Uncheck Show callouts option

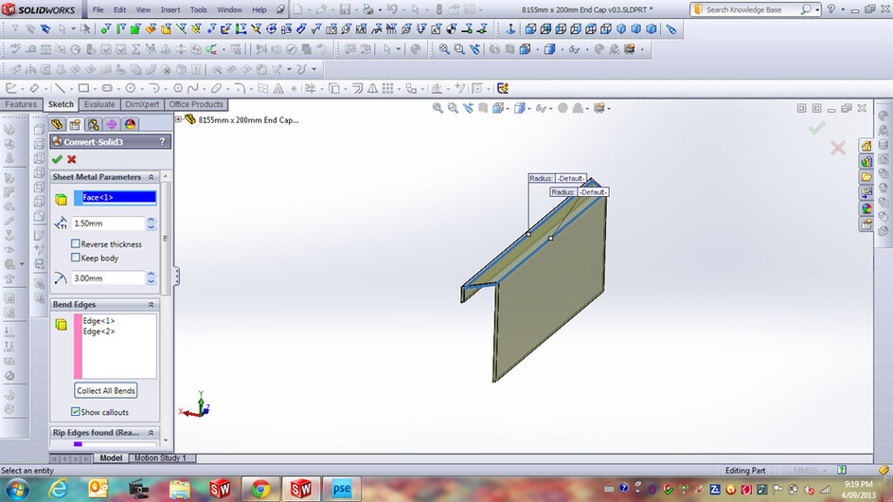pyautogui.click(x=76, y=412)
